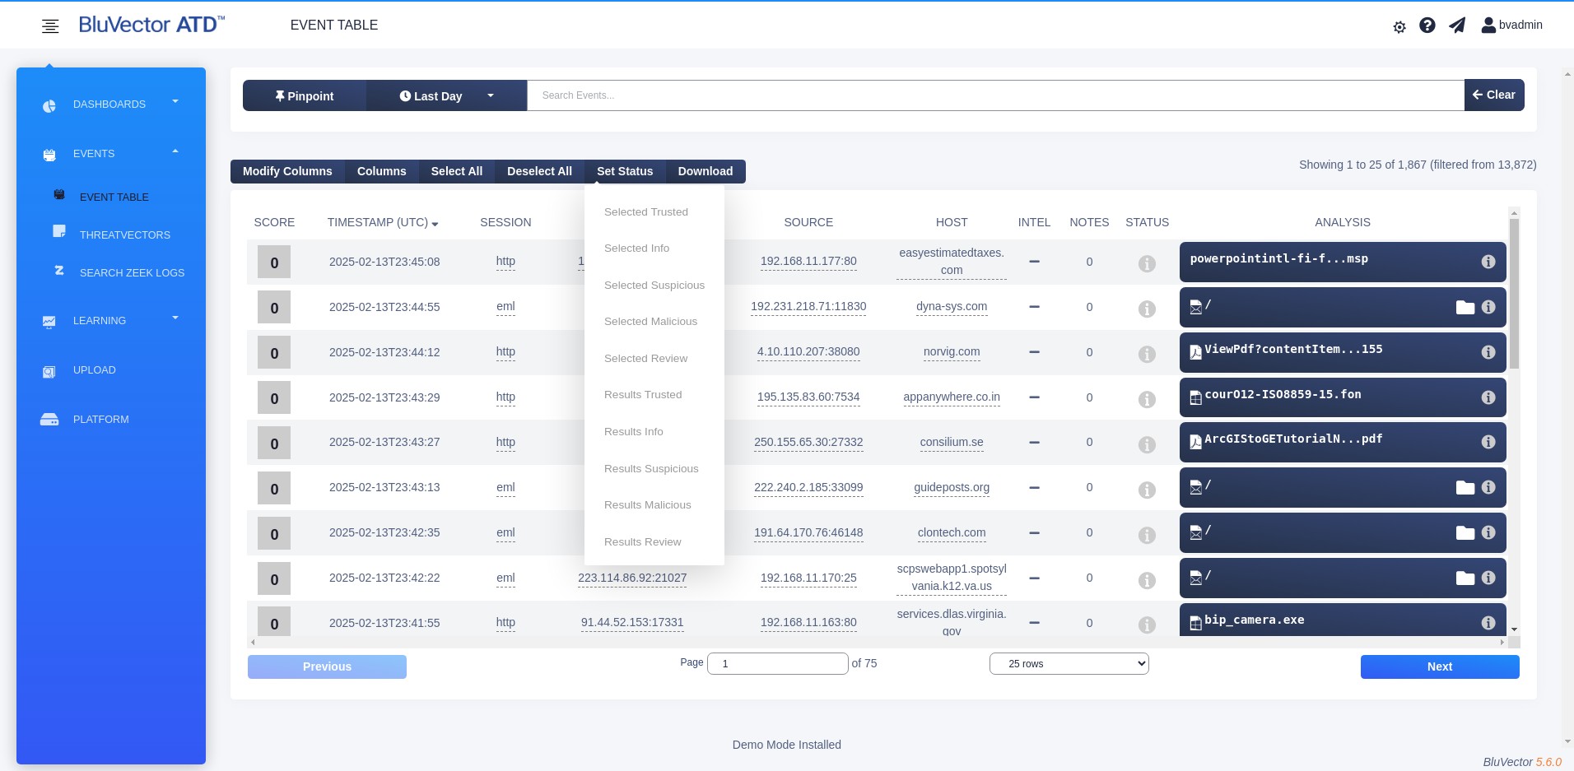Open folder icon on dyna-sys.com analysis row
1574x771 pixels.
[x=1465, y=307]
